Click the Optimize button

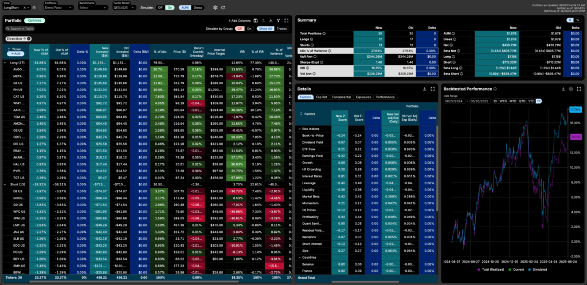[x=34, y=21]
